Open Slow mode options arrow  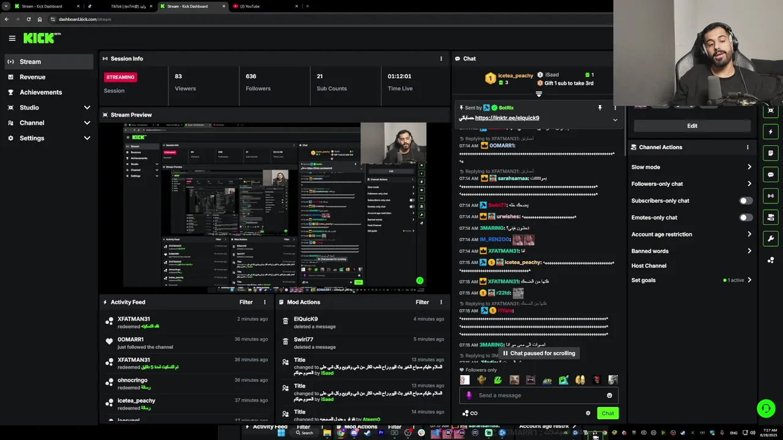(x=749, y=167)
